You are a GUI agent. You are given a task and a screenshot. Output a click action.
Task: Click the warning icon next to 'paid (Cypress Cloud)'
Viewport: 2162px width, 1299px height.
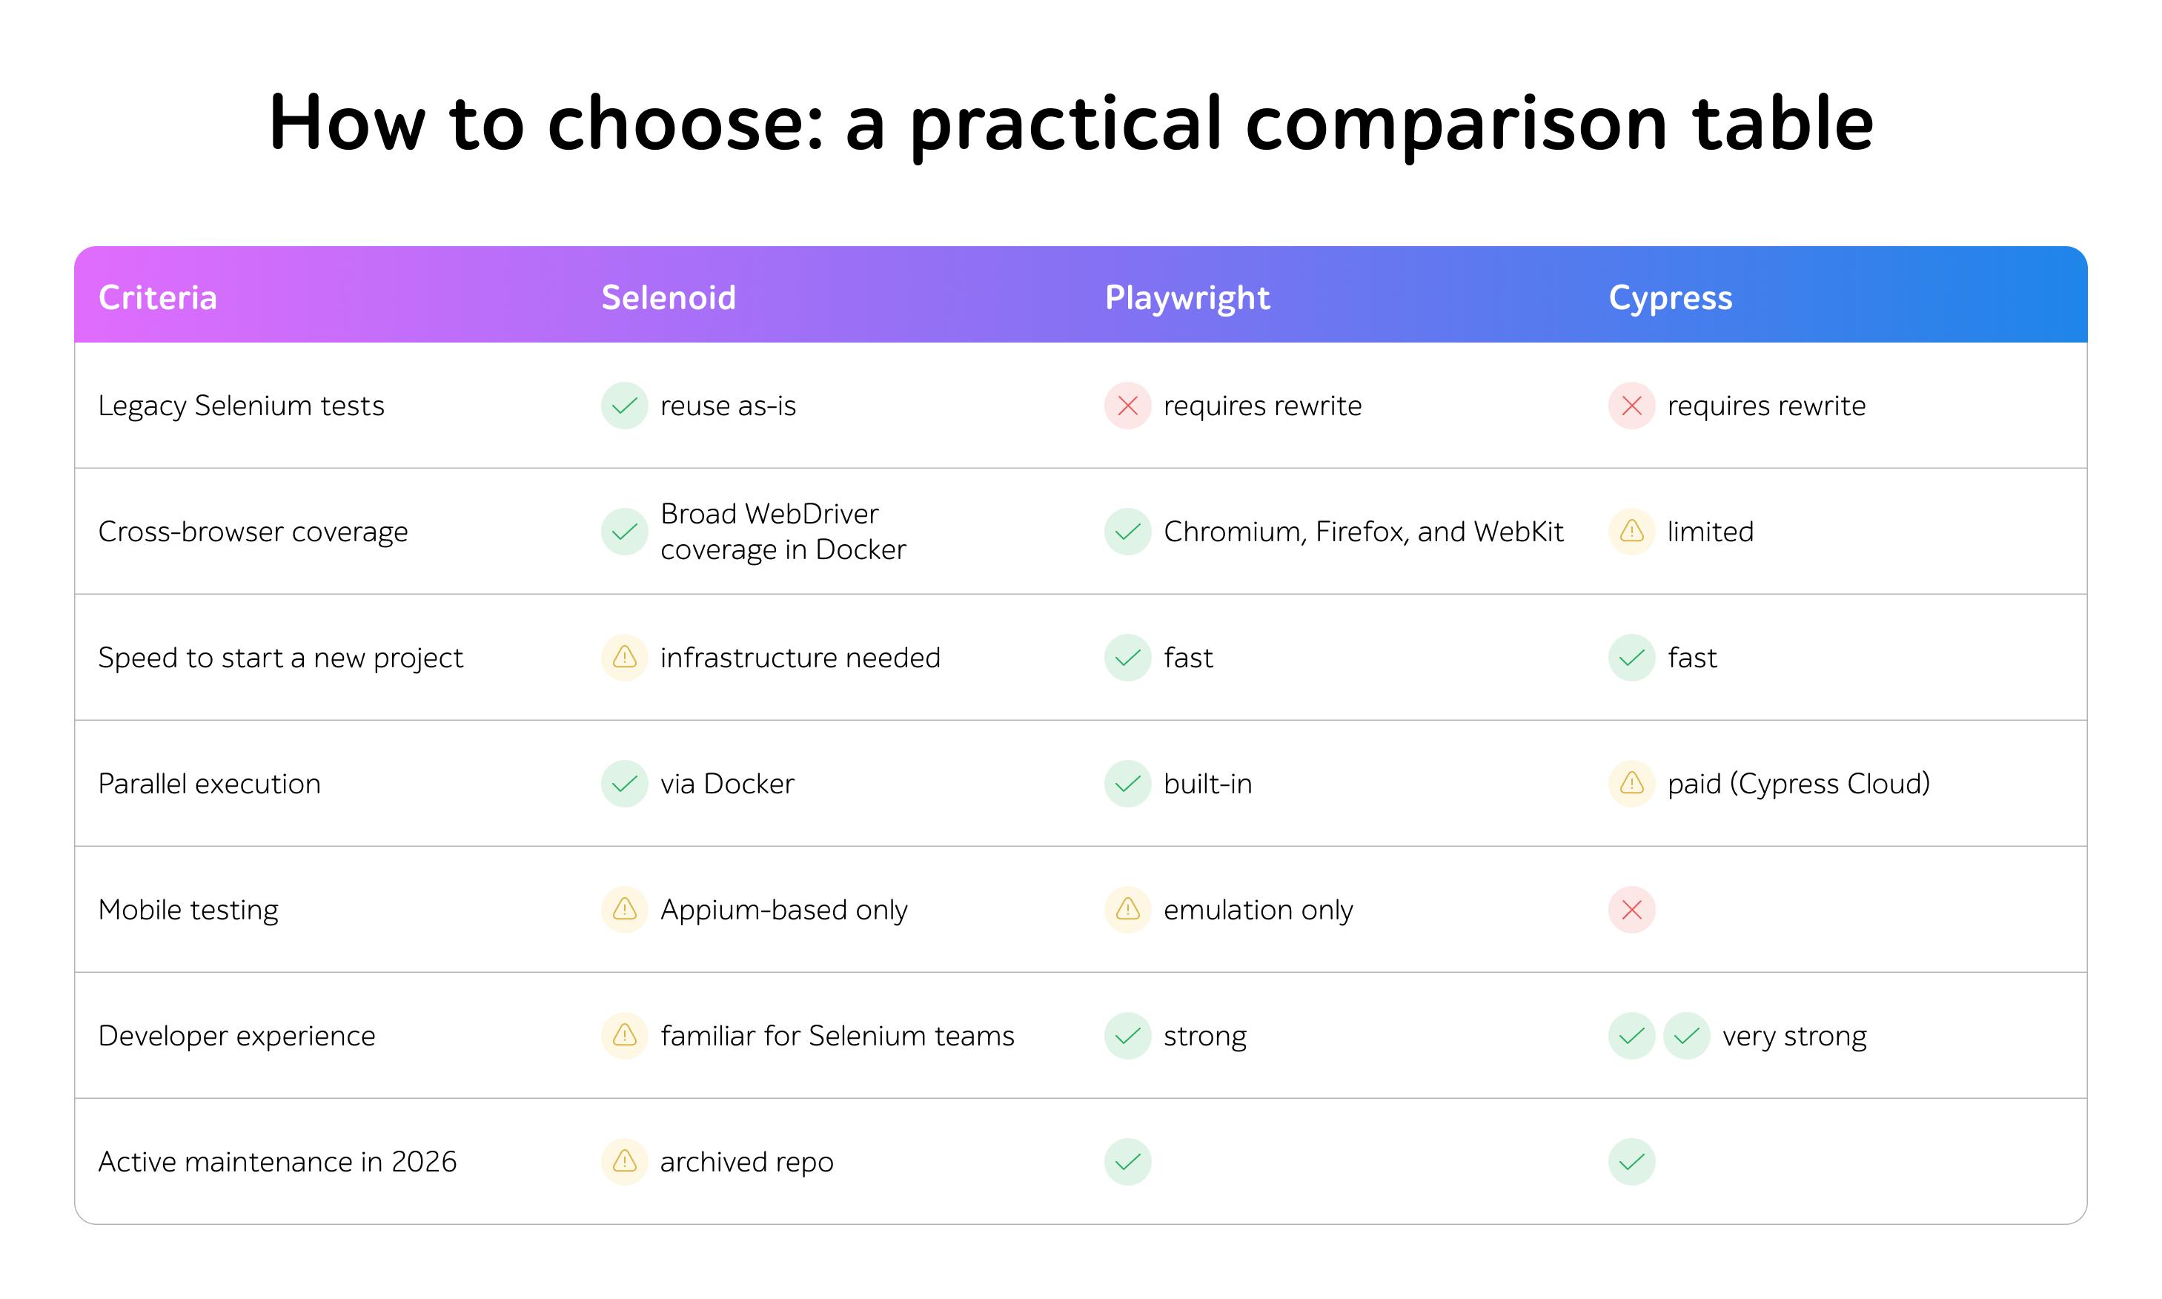click(1631, 784)
